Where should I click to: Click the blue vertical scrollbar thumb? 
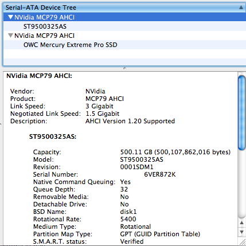tap(242, 113)
